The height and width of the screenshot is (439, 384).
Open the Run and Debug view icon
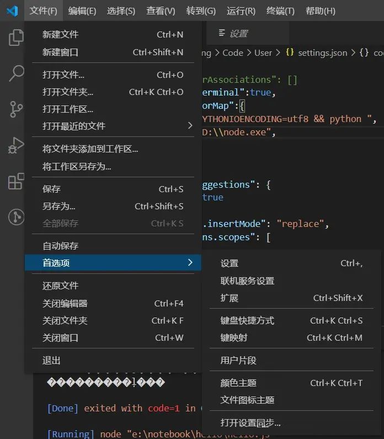tap(16, 145)
